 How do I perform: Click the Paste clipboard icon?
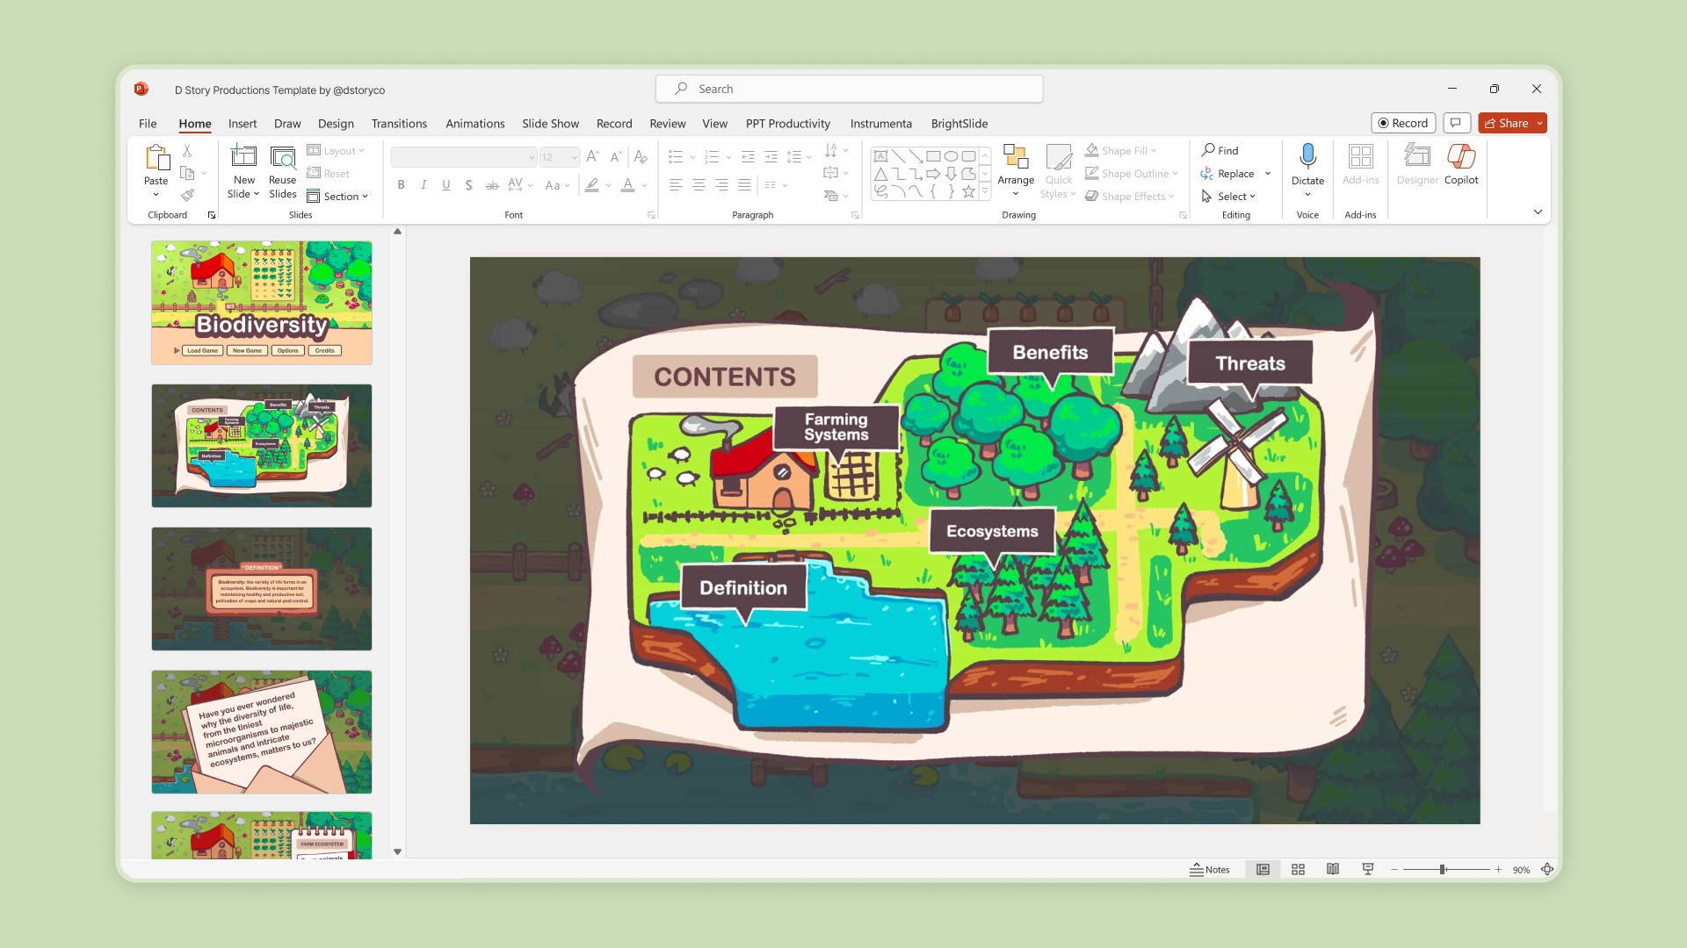(x=156, y=158)
